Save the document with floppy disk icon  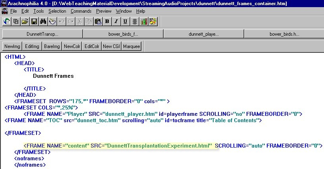coord(34,21)
